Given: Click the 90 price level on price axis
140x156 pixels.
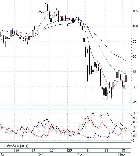Looking at the screenshot, I should click(x=134, y=56).
